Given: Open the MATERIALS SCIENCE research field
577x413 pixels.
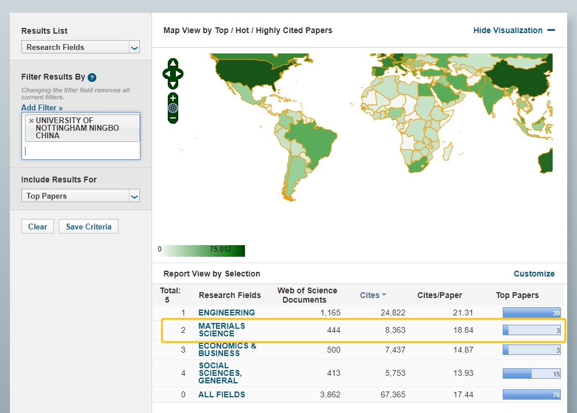Looking at the screenshot, I should coord(222,330).
